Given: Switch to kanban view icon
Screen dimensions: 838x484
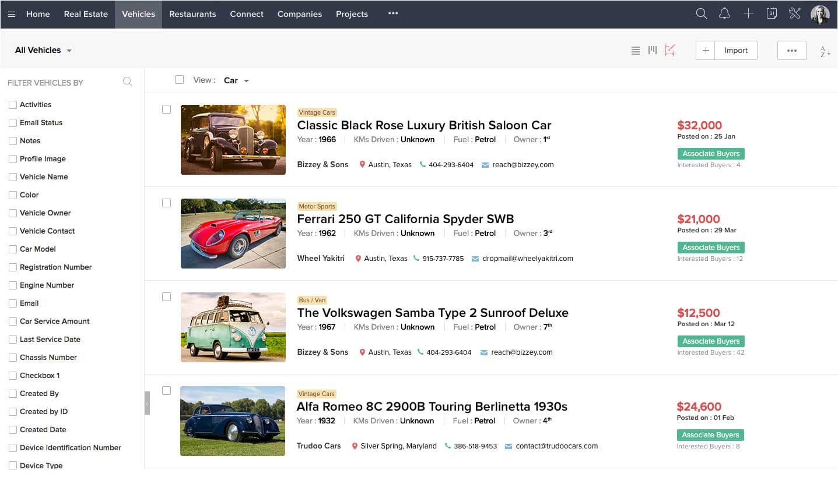Looking at the screenshot, I should tap(653, 50).
